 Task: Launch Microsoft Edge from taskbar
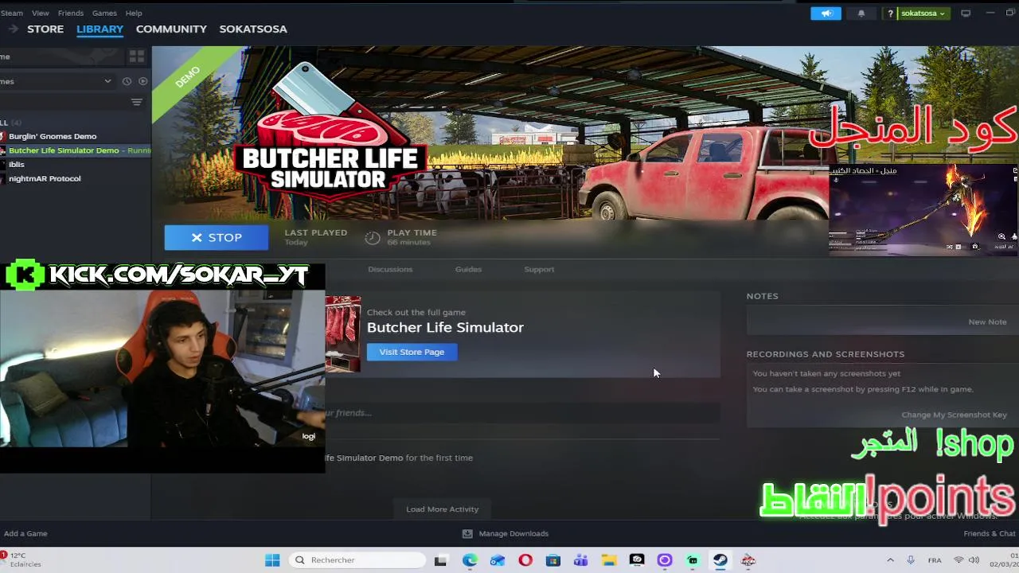click(470, 560)
